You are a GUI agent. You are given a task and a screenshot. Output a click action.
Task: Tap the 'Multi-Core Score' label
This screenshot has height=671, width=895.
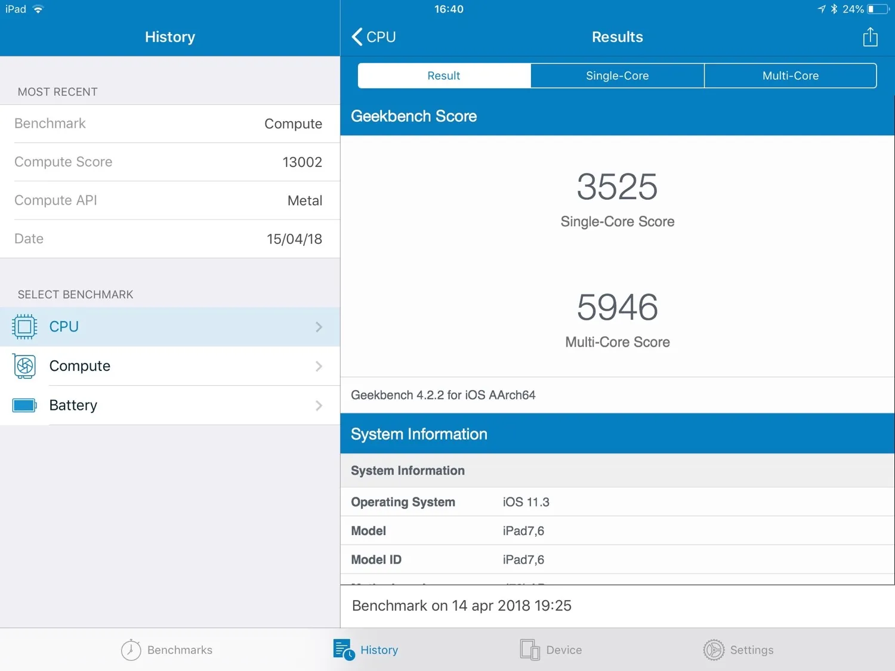pyautogui.click(x=618, y=342)
